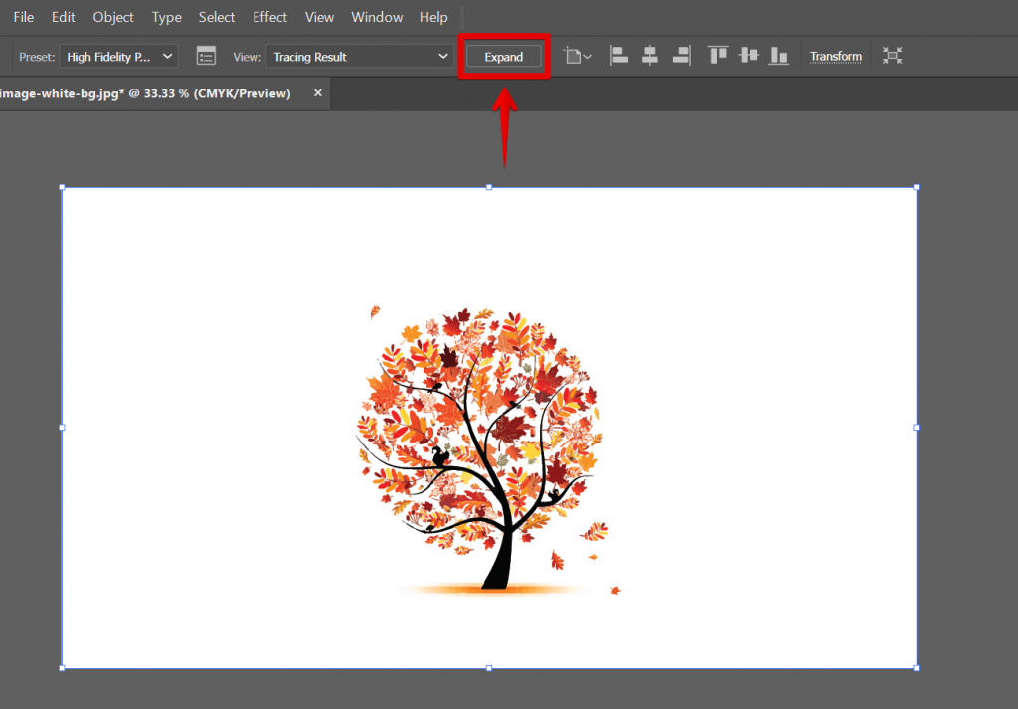
Task: Open the Window menu
Action: pos(377,17)
